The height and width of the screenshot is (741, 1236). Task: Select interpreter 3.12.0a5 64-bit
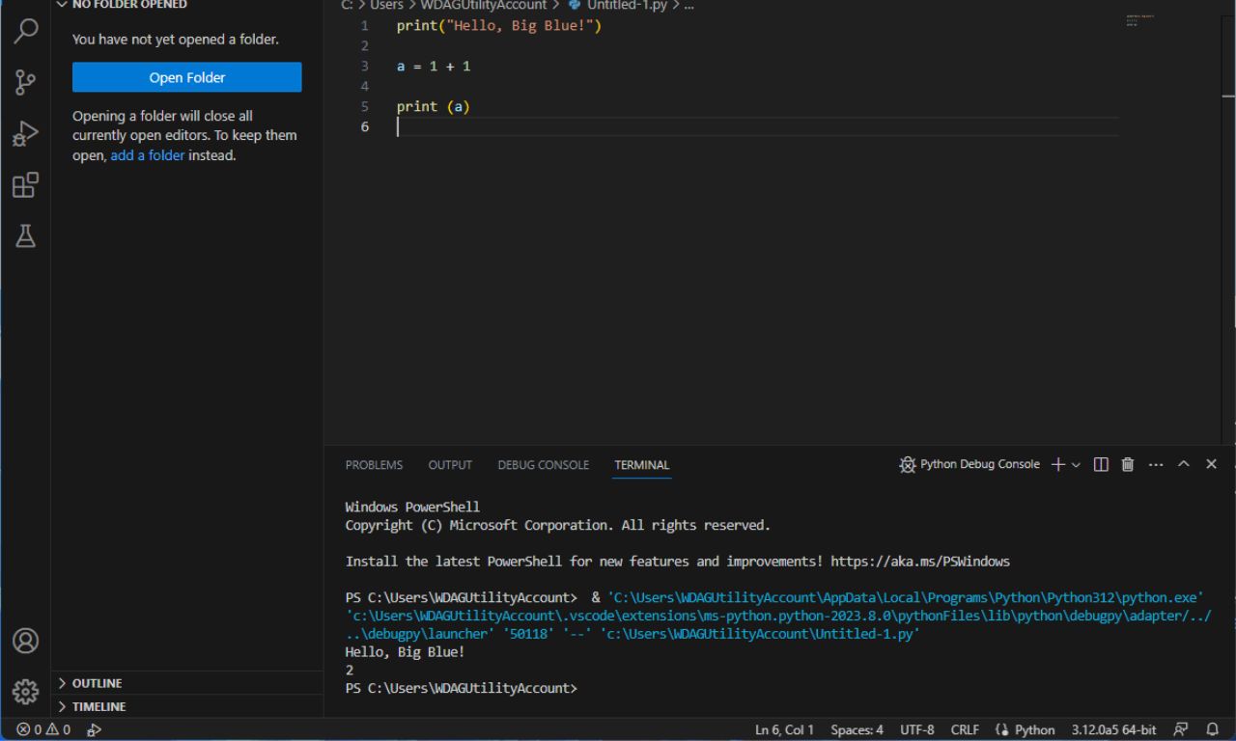(1113, 730)
